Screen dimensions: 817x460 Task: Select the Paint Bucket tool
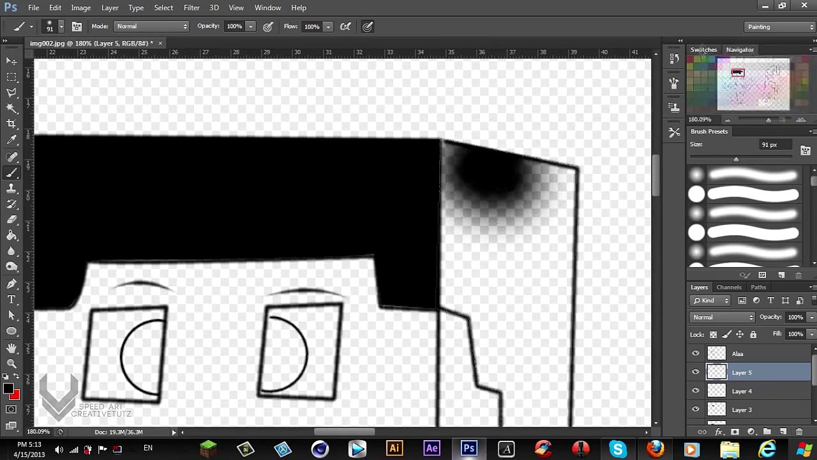click(x=11, y=236)
